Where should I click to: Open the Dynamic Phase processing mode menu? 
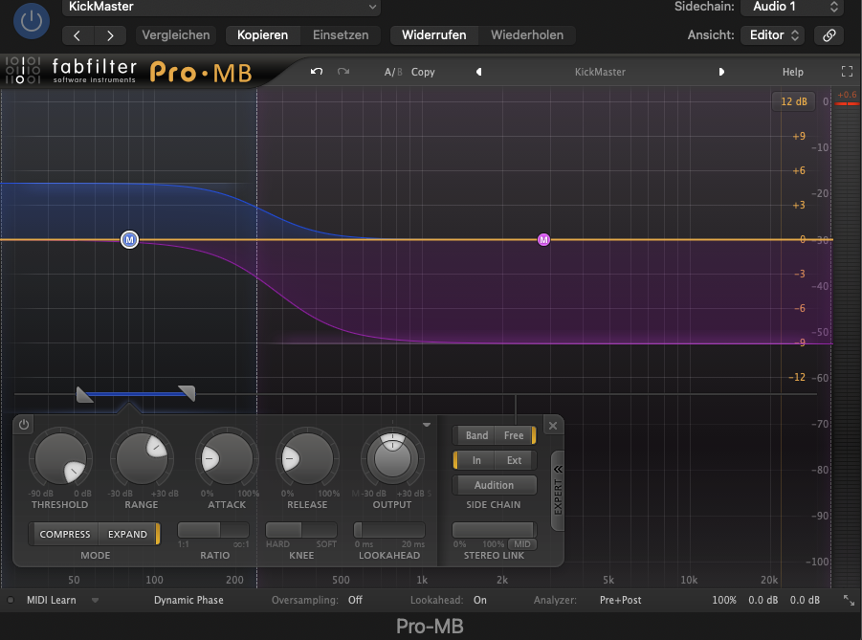(188, 600)
